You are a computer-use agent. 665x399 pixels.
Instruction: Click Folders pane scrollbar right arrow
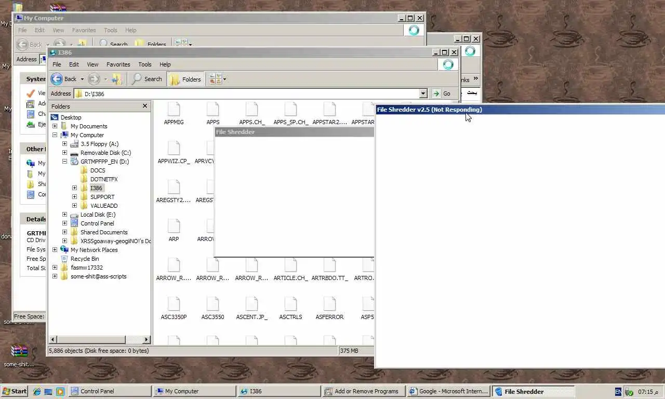pyautogui.click(x=147, y=340)
